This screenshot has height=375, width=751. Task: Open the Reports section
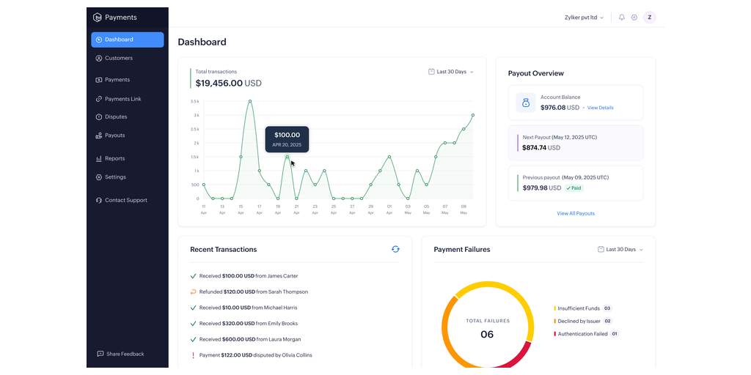[x=114, y=158]
